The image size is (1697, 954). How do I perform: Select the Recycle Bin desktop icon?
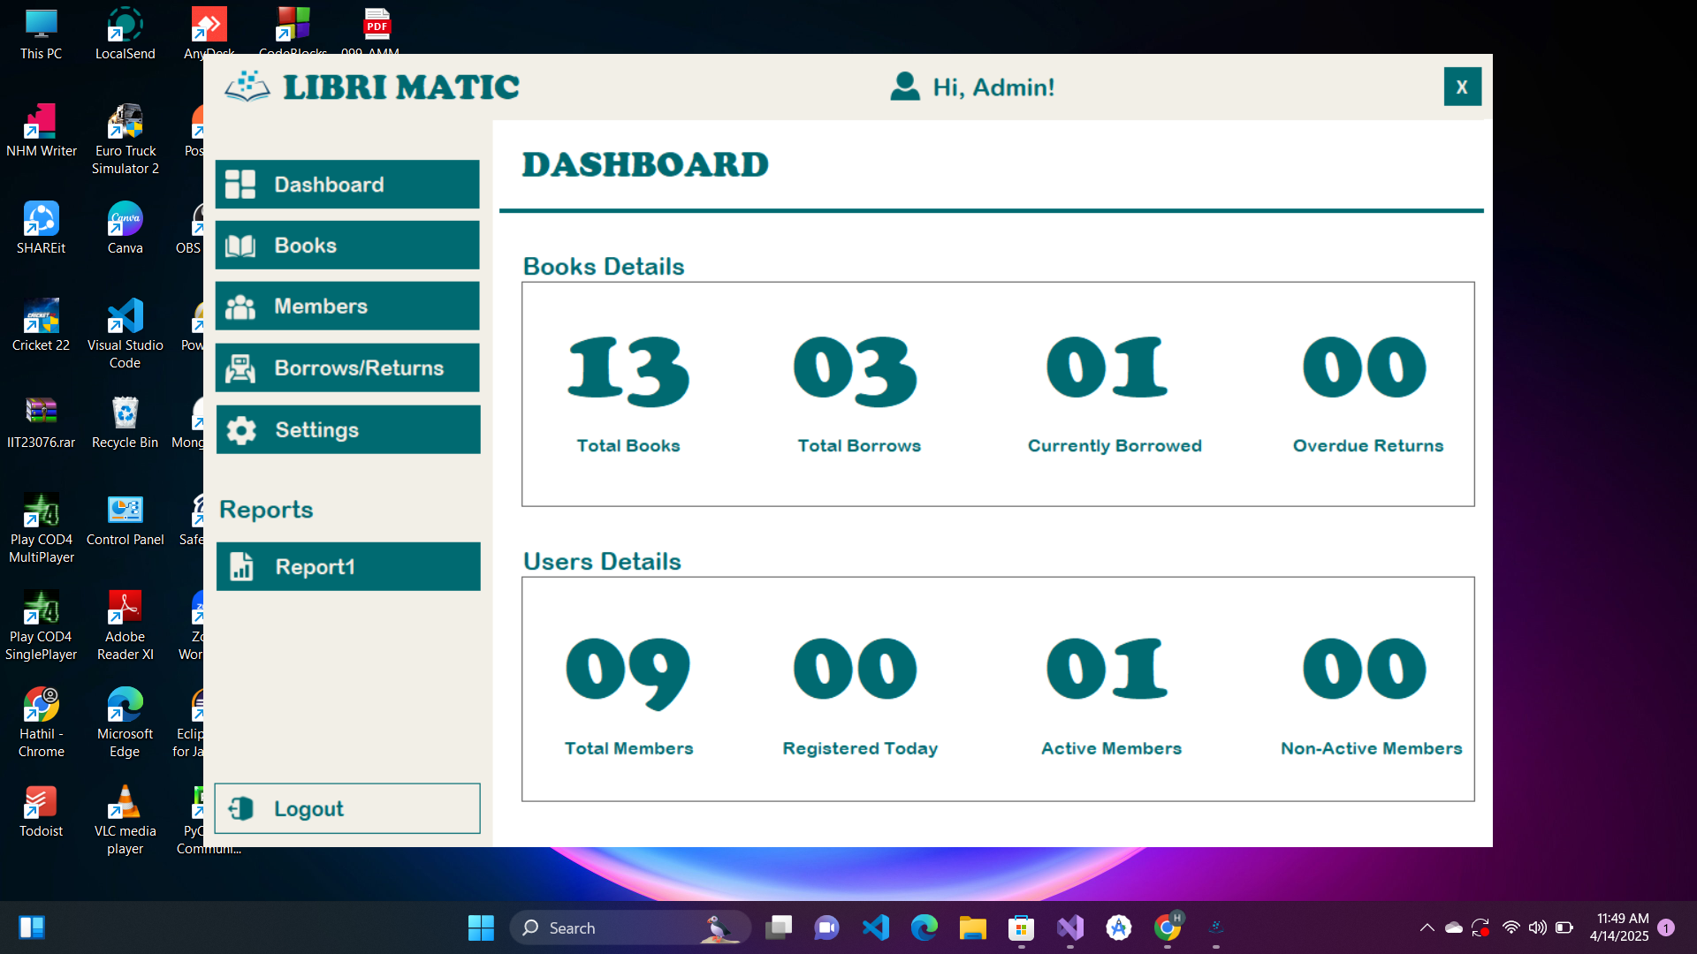pos(126,423)
